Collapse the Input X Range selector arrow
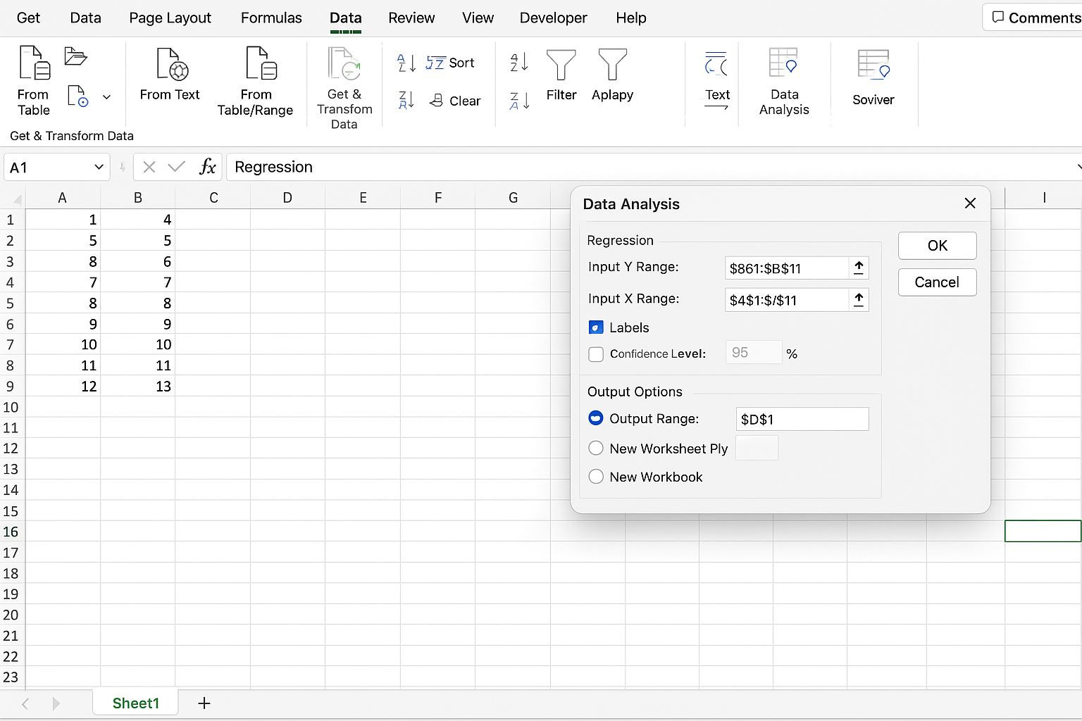Viewport: 1082px width, 721px height. 859,300
